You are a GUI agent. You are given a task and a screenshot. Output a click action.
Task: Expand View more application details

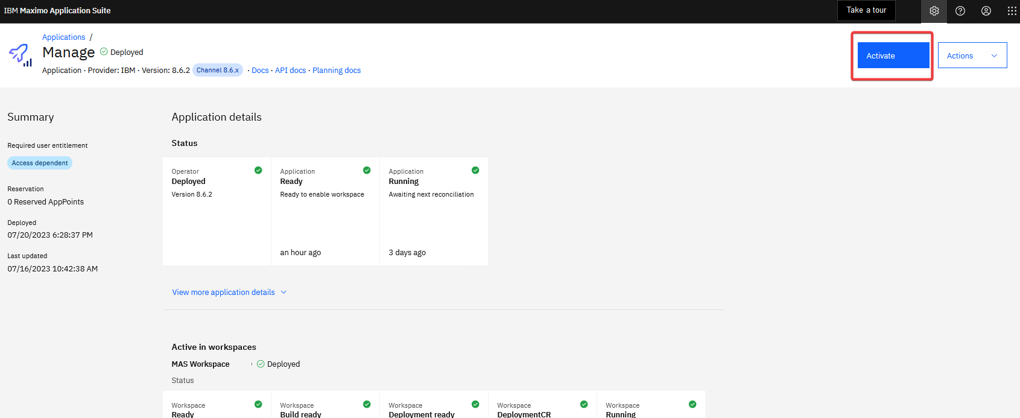click(x=229, y=292)
